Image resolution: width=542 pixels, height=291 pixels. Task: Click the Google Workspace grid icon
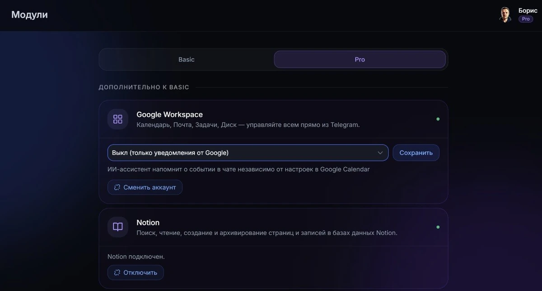pos(118,119)
